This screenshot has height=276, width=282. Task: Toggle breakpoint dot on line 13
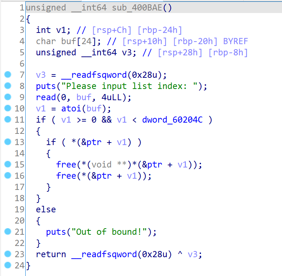pos(8,142)
